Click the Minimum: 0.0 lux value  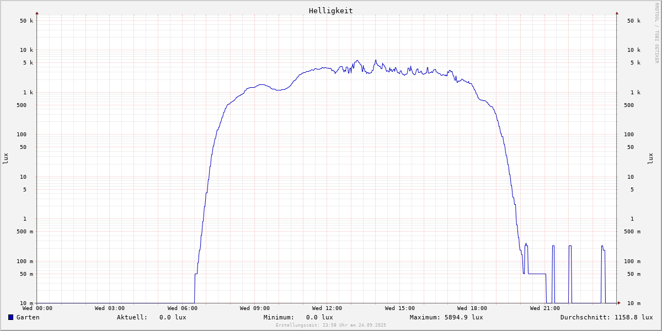point(298,317)
